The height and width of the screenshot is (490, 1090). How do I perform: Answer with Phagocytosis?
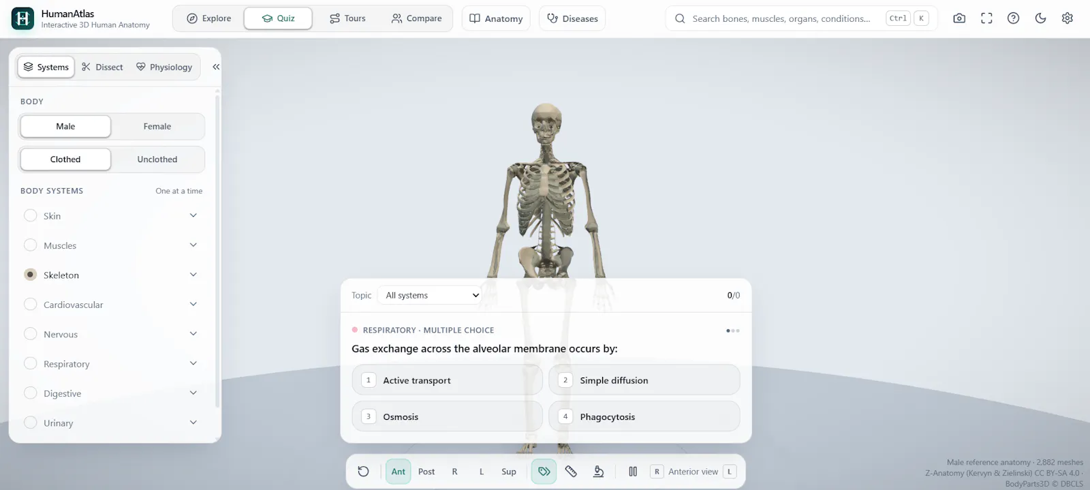tap(644, 416)
